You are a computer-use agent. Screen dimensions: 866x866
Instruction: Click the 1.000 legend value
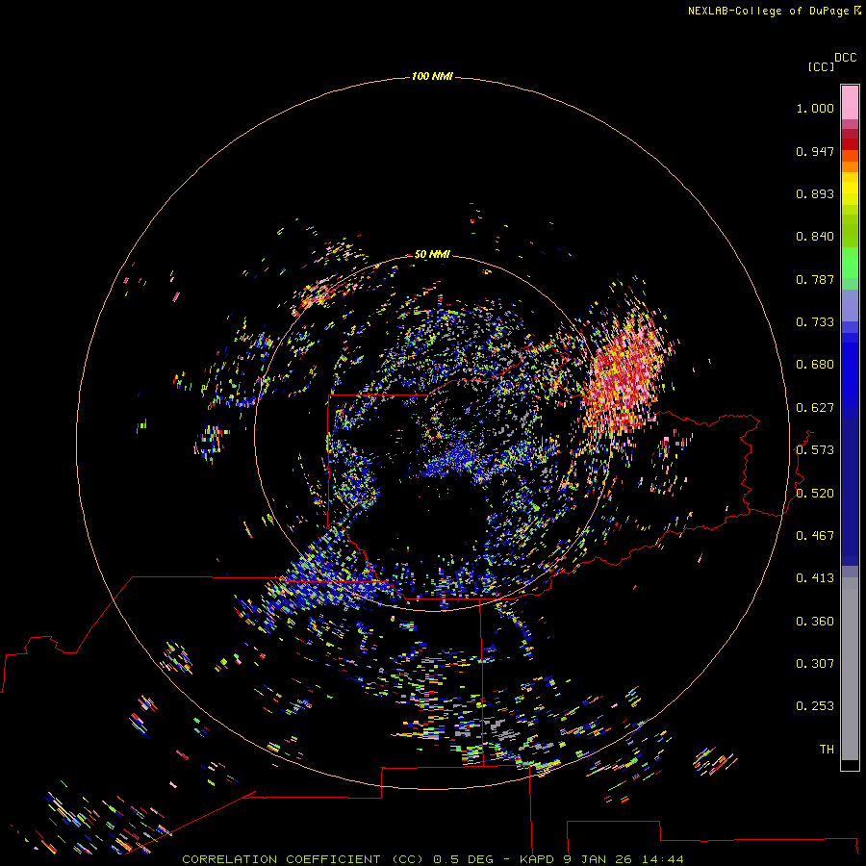pyautogui.click(x=815, y=108)
